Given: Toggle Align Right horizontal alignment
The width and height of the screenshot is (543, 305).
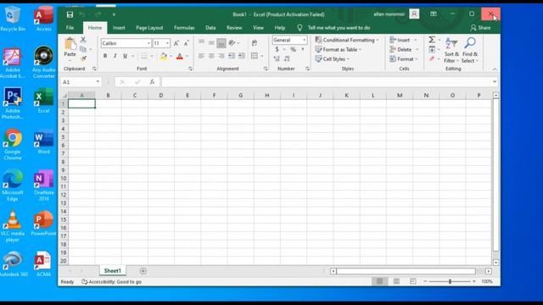Looking at the screenshot, I should pos(221,56).
